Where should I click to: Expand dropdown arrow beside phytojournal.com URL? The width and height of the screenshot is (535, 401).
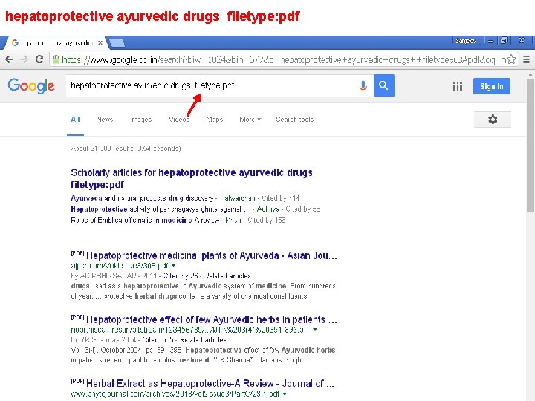285,394
